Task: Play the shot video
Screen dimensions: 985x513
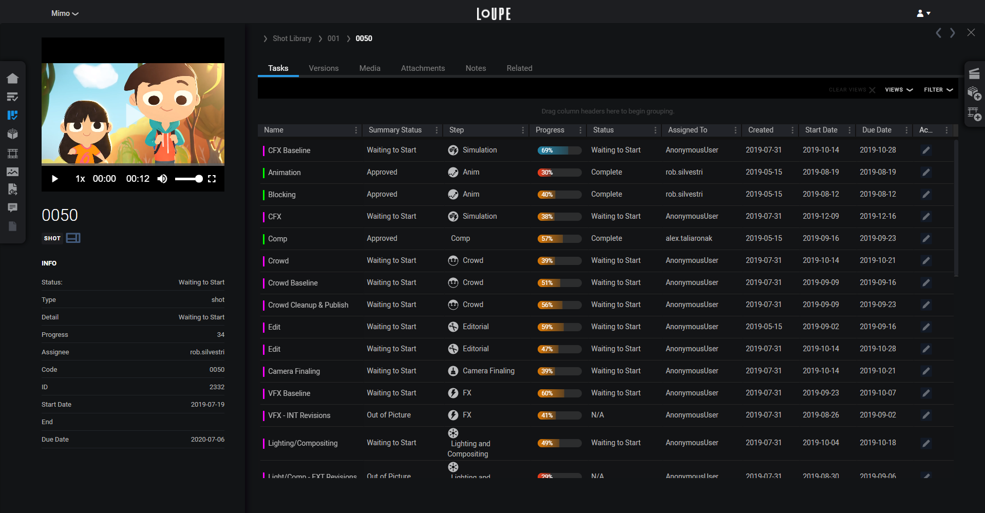Action: tap(55, 179)
